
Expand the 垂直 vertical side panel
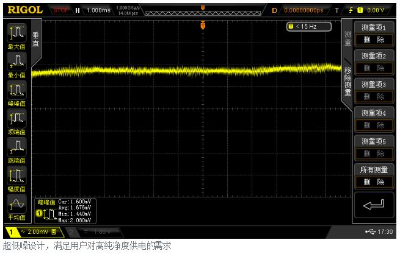pos(35,40)
